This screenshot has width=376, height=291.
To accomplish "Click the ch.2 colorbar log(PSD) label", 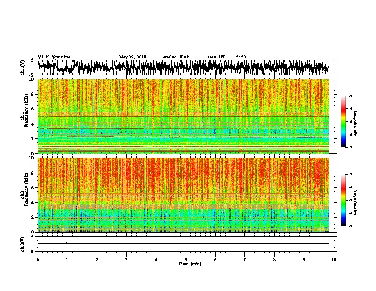I will (x=356, y=202).
